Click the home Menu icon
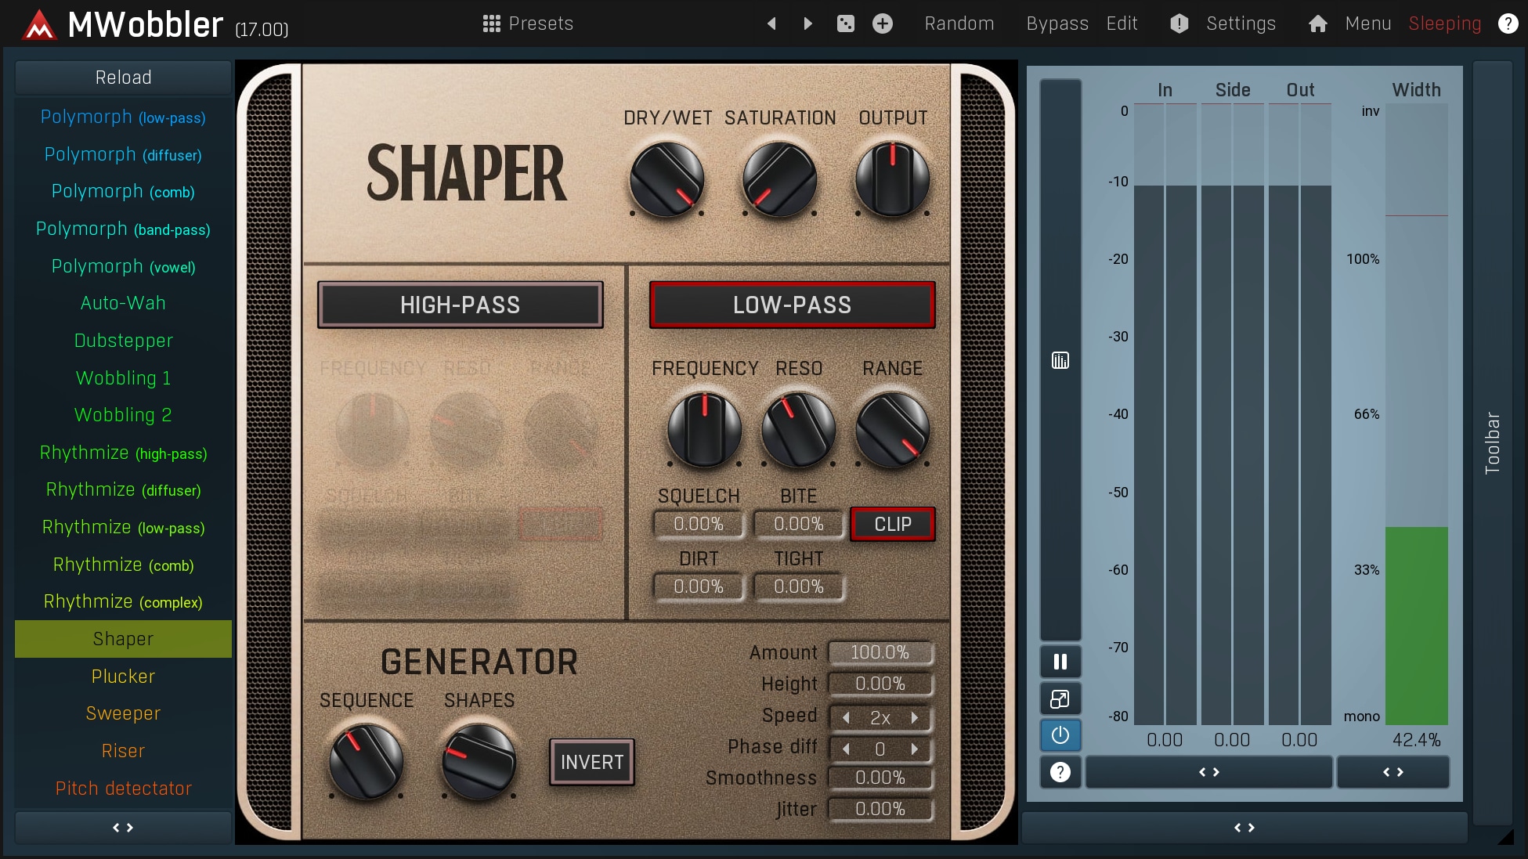 pyautogui.click(x=1318, y=23)
